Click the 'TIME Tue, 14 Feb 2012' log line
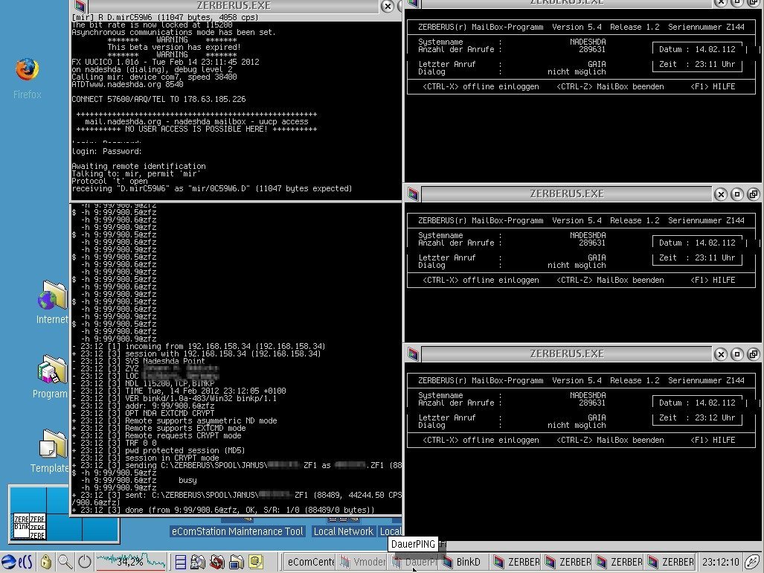This screenshot has width=764, height=573. click(x=179, y=391)
